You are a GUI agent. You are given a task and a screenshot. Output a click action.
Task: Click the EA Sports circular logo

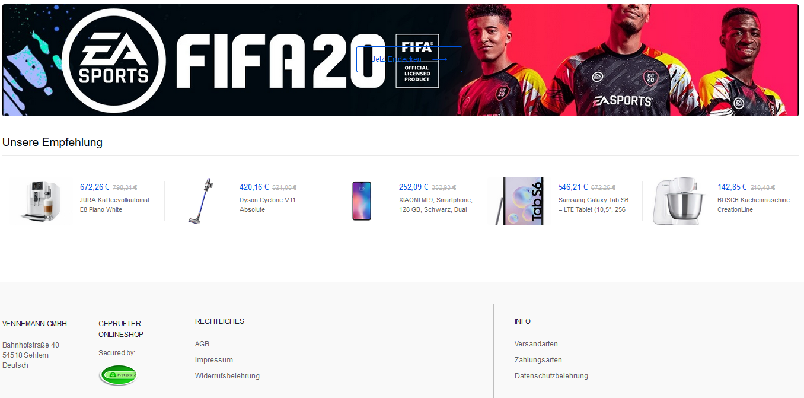tap(114, 61)
